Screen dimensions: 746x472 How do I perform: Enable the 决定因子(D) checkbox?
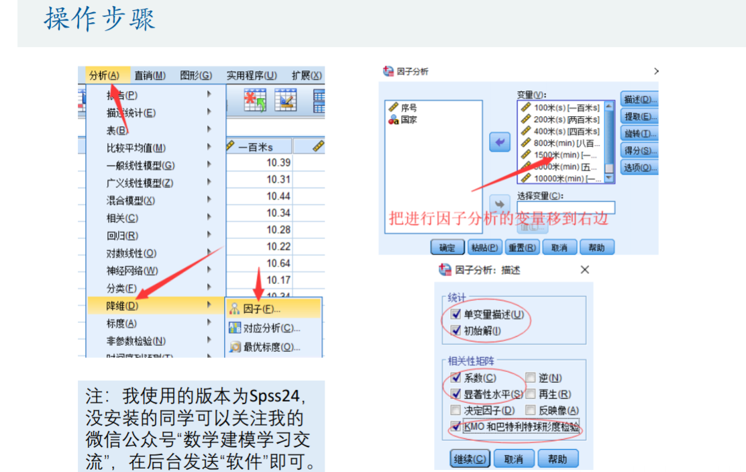pyautogui.click(x=456, y=410)
